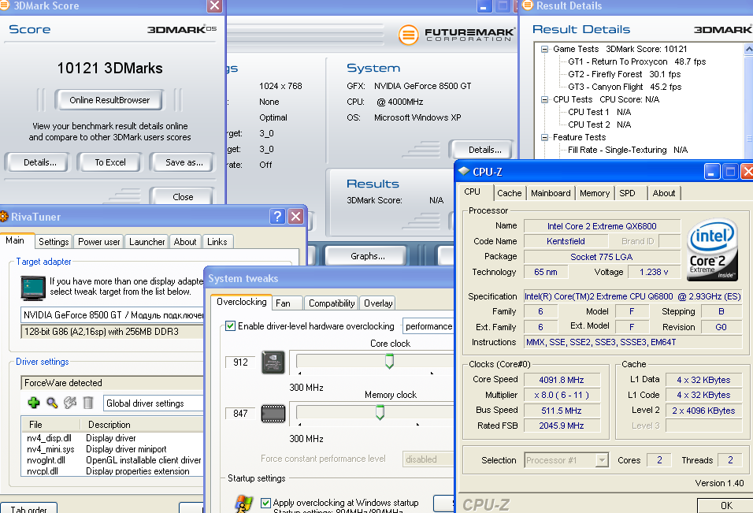Collapse the CPU Tests tree node
This screenshot has width=753, height=513.
(544, 99)
